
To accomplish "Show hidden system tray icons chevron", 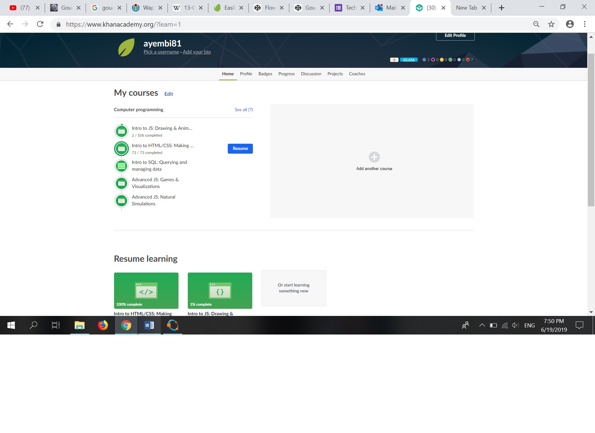I will [x=482, y=325].
